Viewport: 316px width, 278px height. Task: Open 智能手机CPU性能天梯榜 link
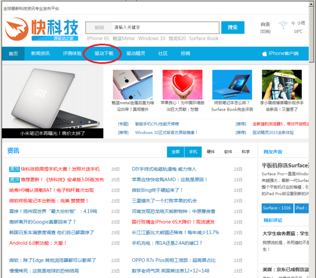[x=157, y=124]
